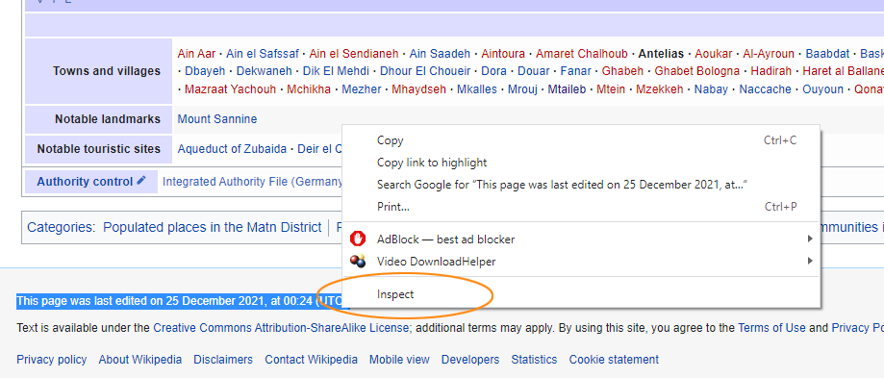Expand the Video DownloadHelper submenu arrow
This screenshot has width=884, height=378.
coord(810,261)
